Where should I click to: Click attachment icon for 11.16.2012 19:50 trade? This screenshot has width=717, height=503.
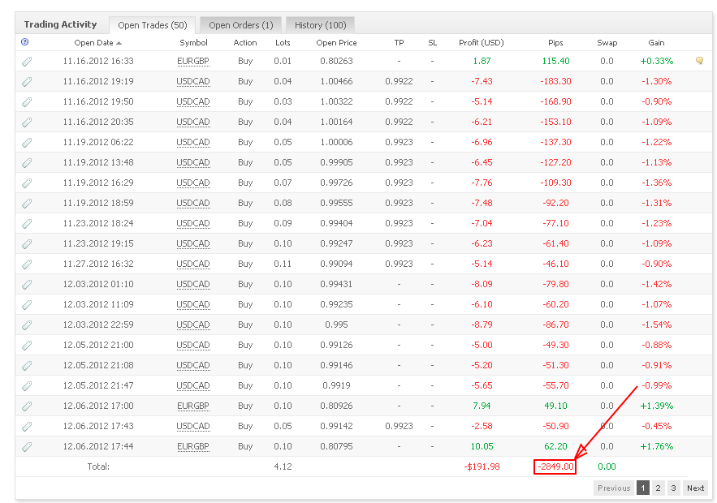(27, 102)
